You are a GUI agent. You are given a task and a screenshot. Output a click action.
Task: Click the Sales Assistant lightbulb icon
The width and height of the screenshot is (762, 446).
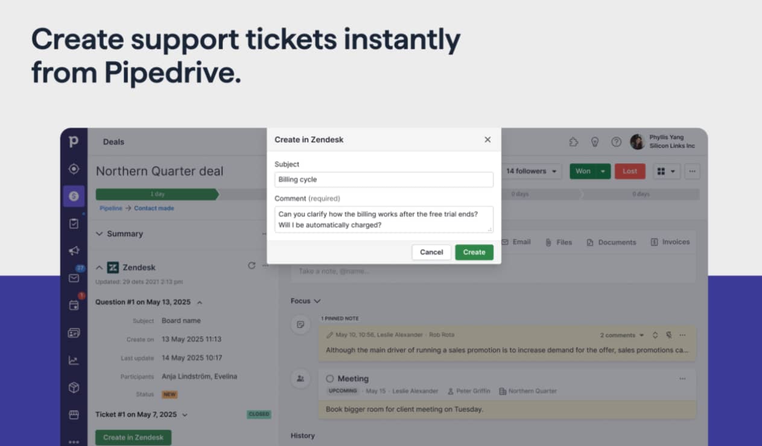(594, 142)
